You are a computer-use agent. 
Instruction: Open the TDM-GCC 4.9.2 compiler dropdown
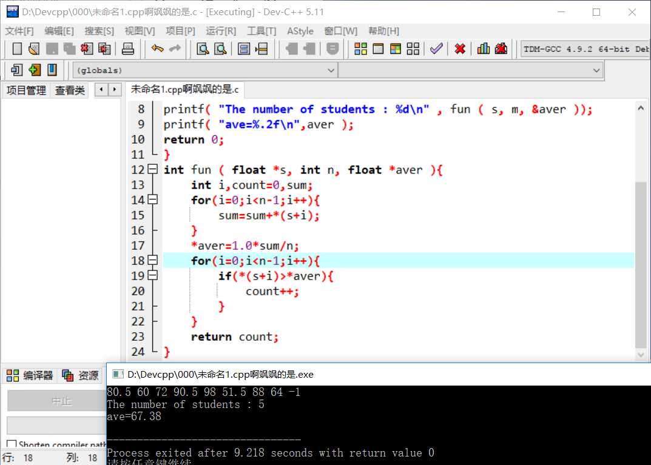[585, 49]
